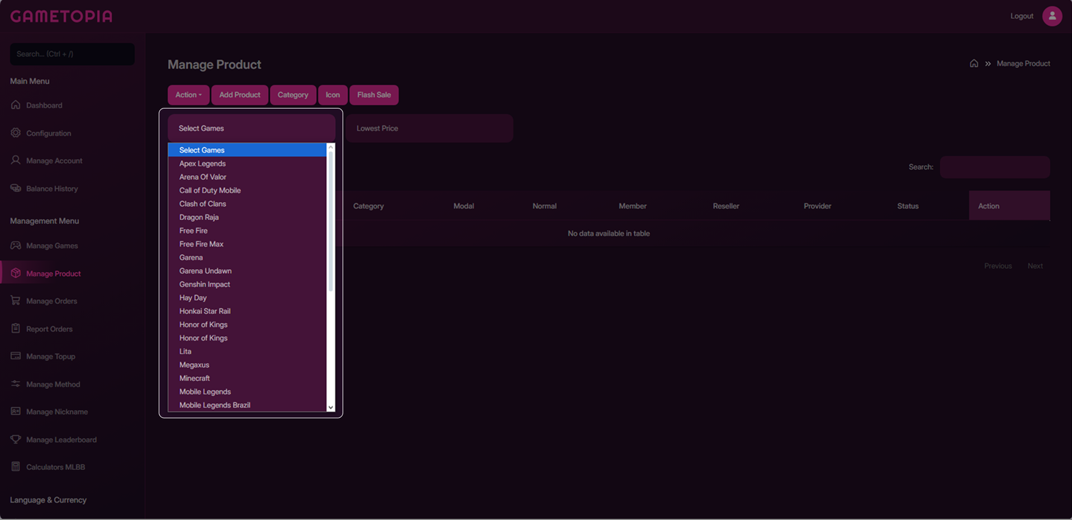Click the Manage Product box icon

click(16, 273)
